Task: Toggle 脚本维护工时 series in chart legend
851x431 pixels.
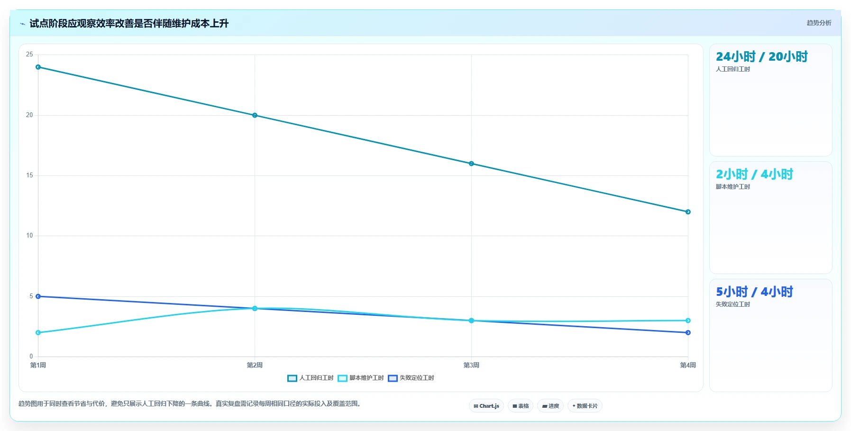Action: 361,378
